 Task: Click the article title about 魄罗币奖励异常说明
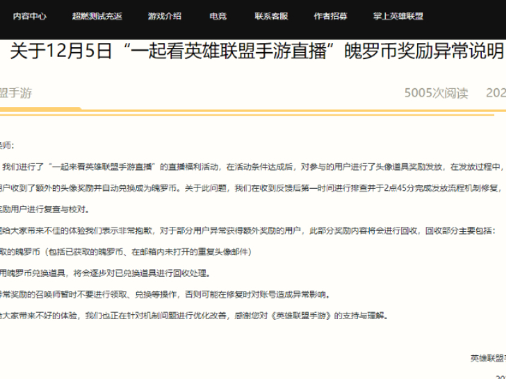pyautogui.click(x=257, y=51)
